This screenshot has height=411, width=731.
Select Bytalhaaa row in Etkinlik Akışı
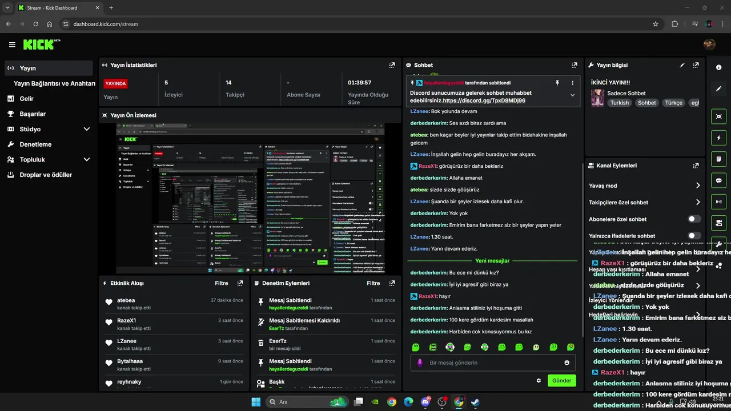[175, 365]
